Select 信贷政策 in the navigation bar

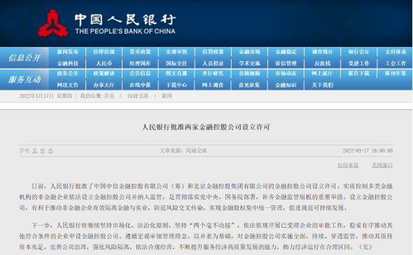213,52
